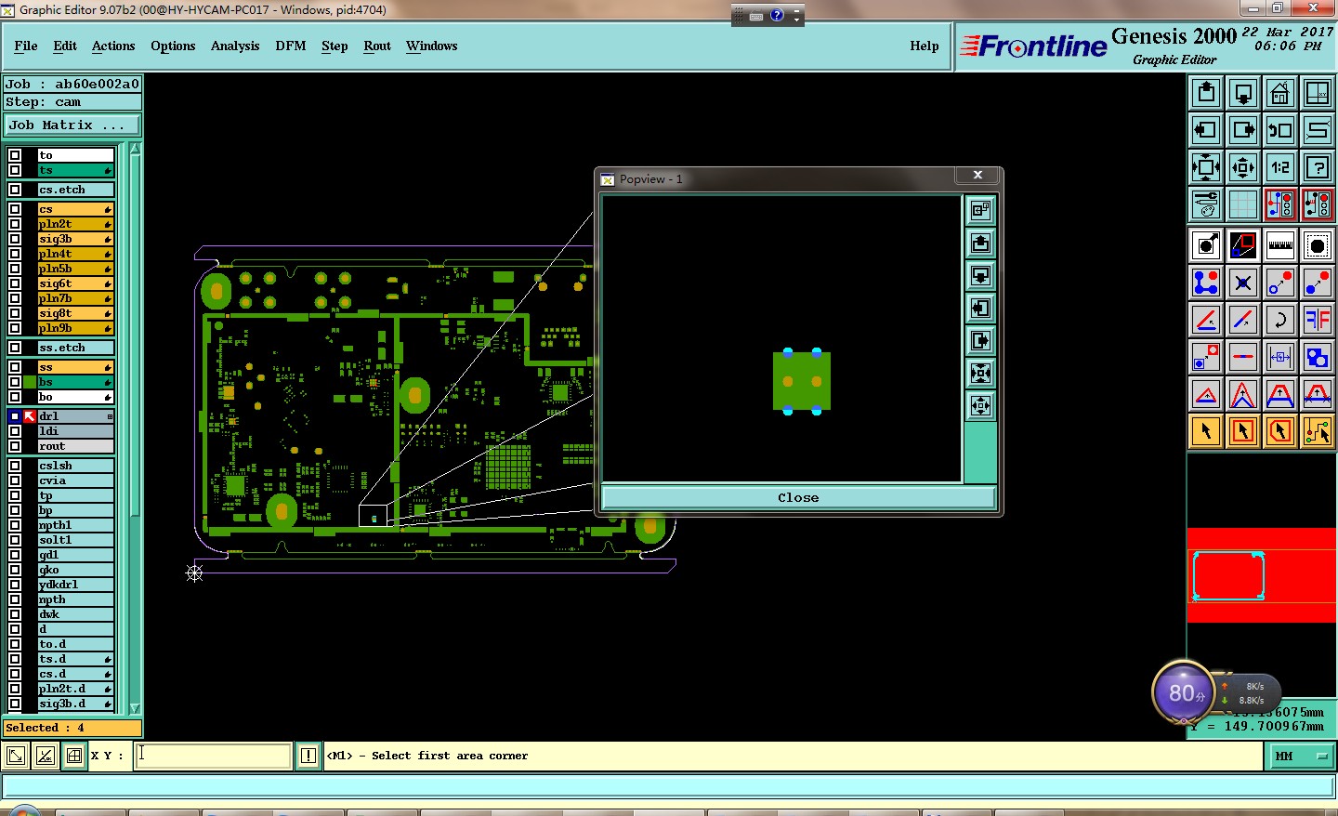Open the wrench and palette settings icon
This screenshot has width=1338, height=816.
pyautogui.click(x=1206, y=204)
